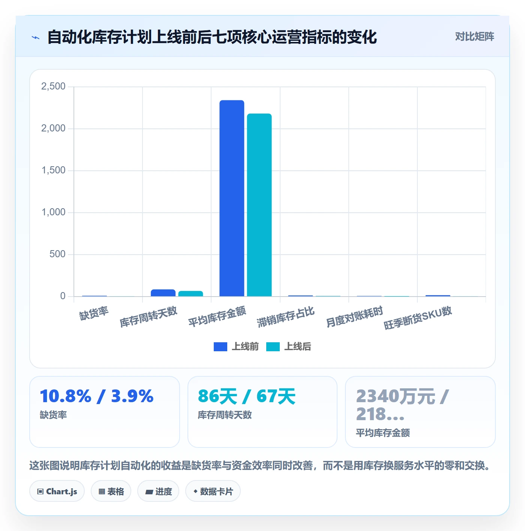
Task: Open the 平均库存金额 2340万元 card
Action: coord(420,412)
